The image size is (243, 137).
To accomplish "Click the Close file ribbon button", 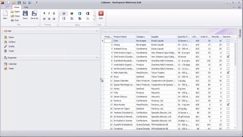I will tap(15, 16).
